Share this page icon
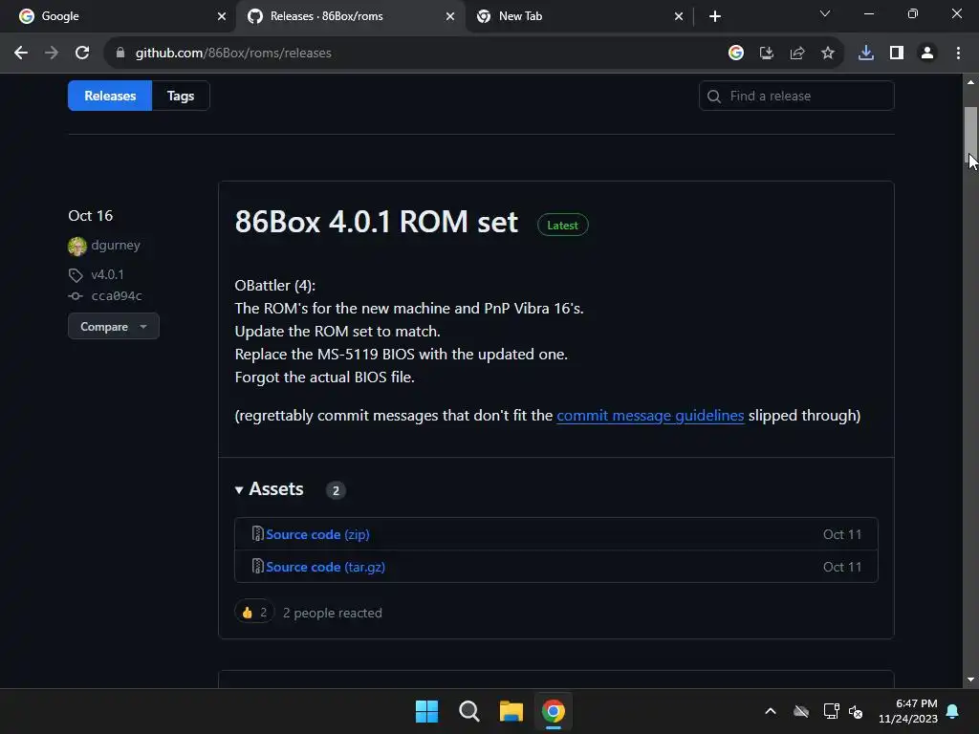 click(797, 54)
